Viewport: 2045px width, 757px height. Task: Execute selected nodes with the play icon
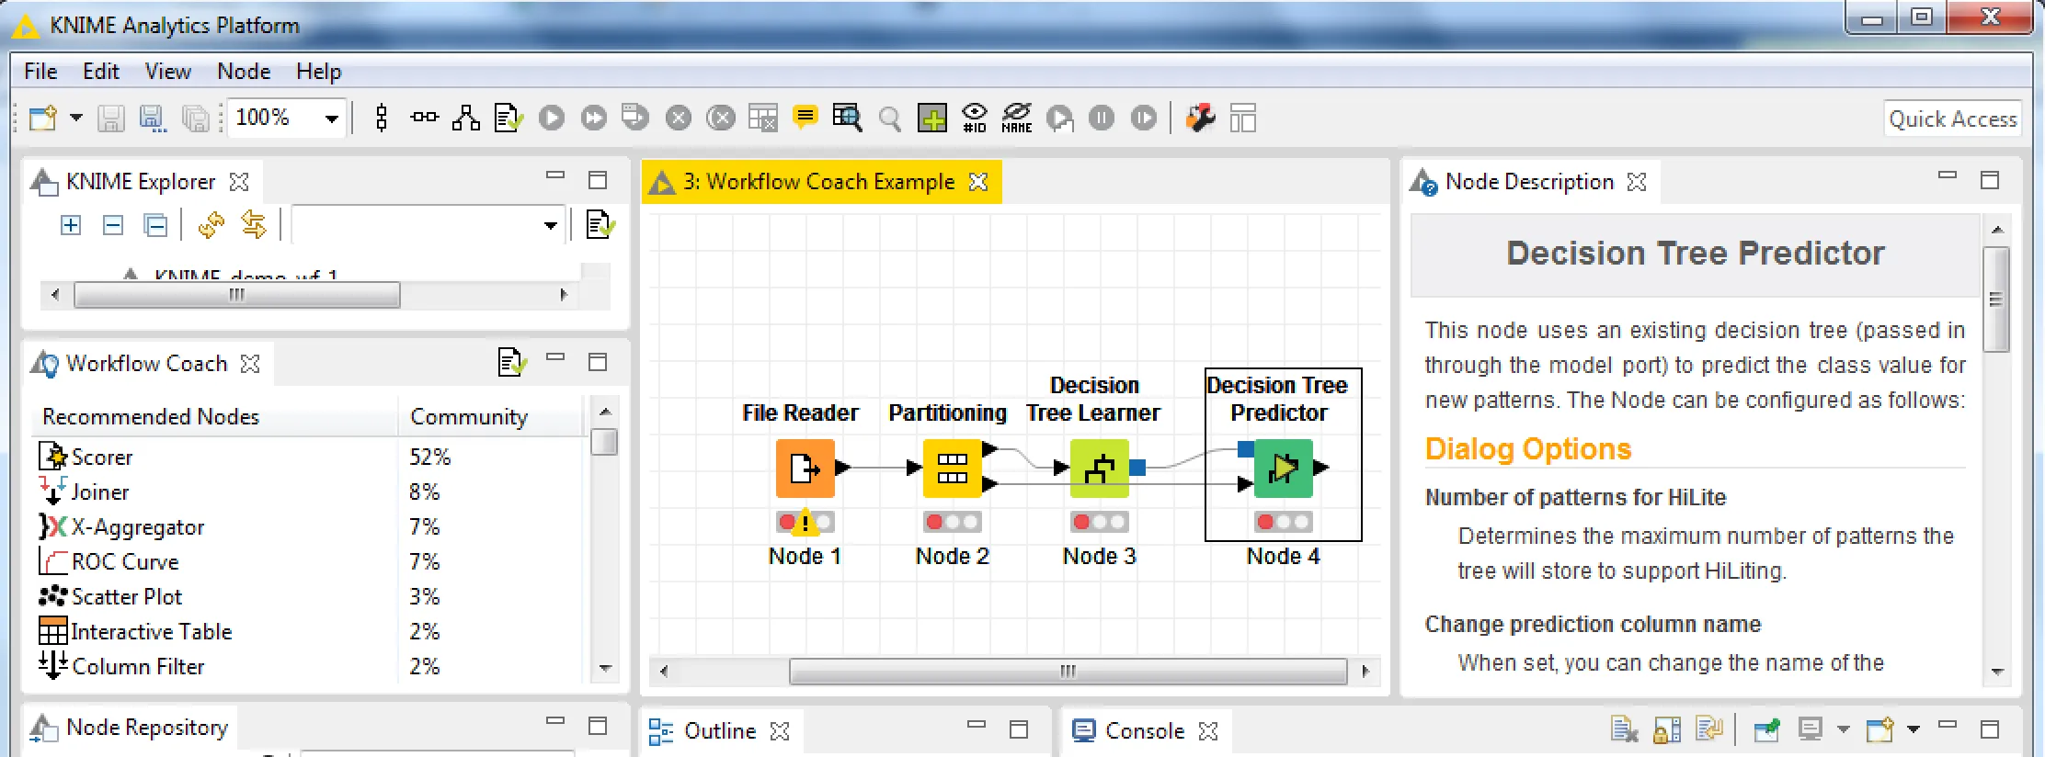pos(552,118)
